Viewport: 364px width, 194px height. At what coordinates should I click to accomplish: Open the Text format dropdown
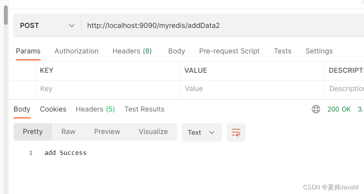pyautogui.click(x=202, y=132)
